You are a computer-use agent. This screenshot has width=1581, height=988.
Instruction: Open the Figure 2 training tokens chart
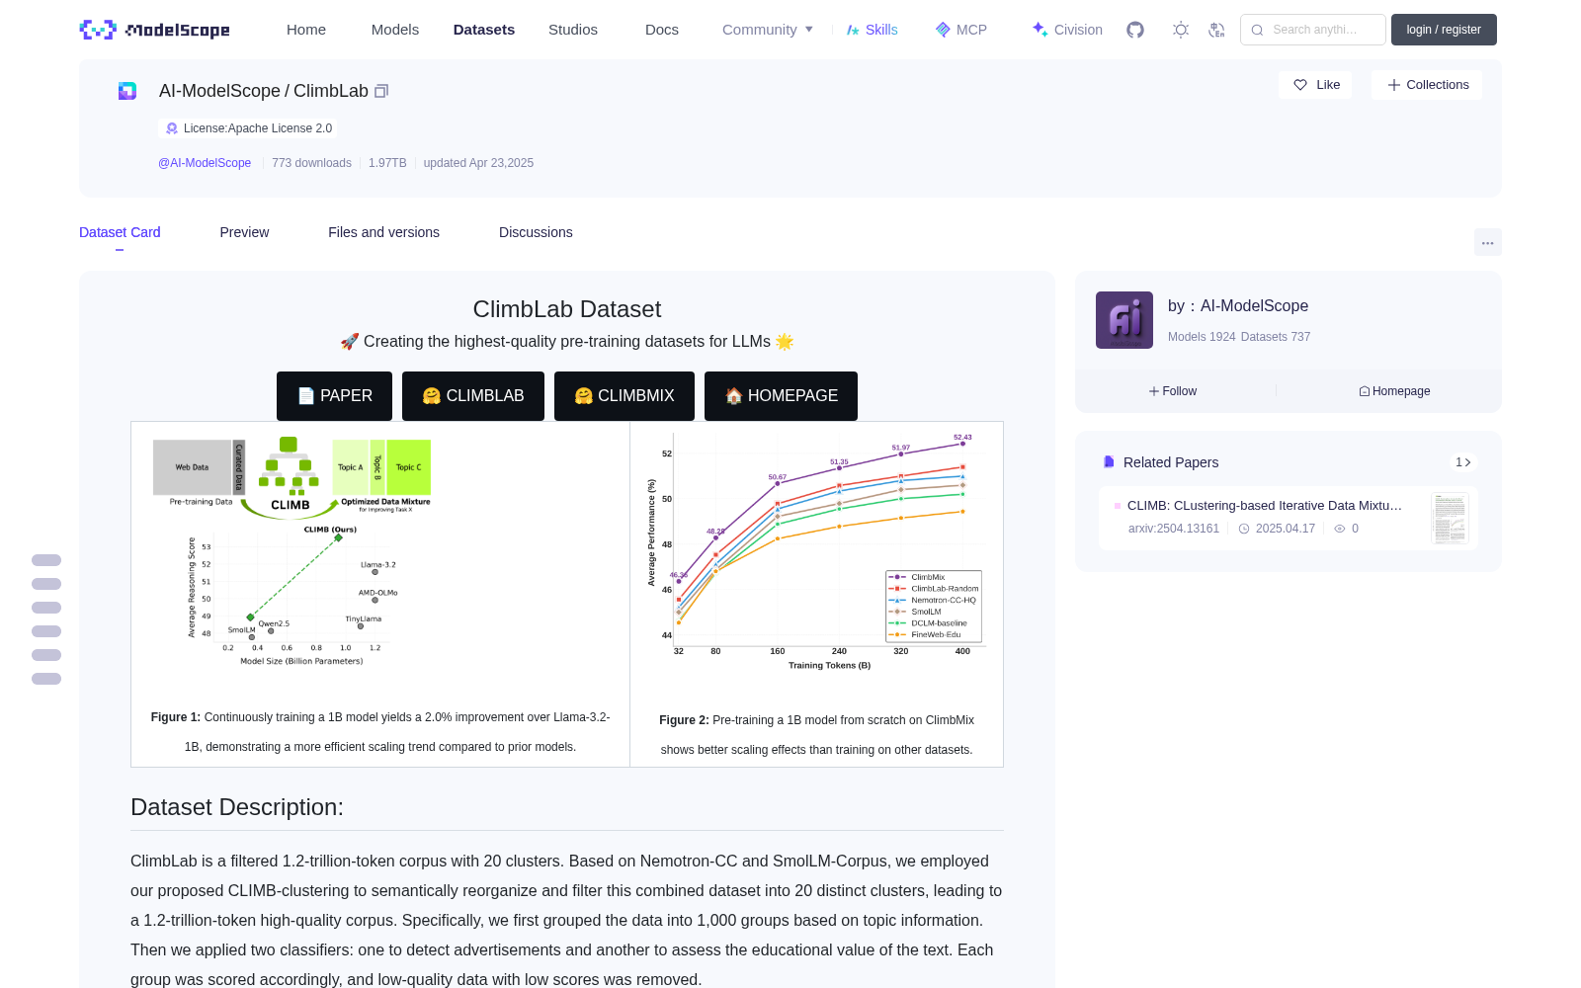click(816, 551)
